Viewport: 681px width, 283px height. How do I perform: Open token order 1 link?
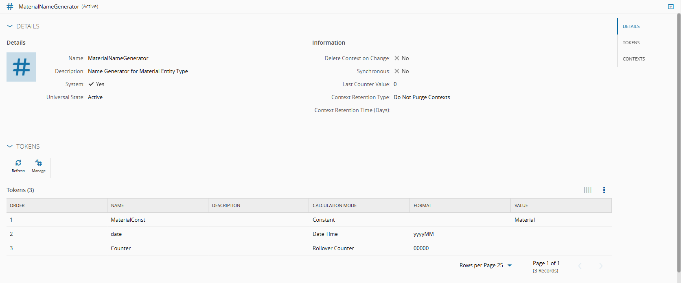click(11, 220)
